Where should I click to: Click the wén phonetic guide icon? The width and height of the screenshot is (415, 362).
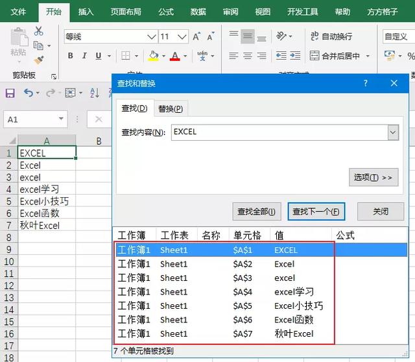click(202, 56)
